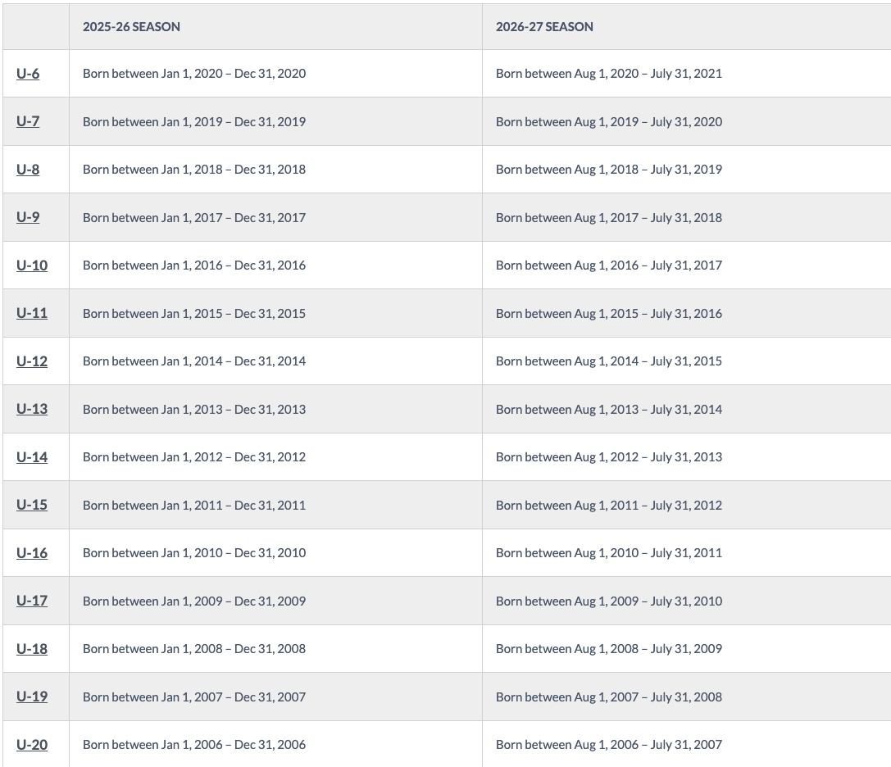The image size is (891, 767).
Task: Open the U-10 age group link
Action: point(32,265)
